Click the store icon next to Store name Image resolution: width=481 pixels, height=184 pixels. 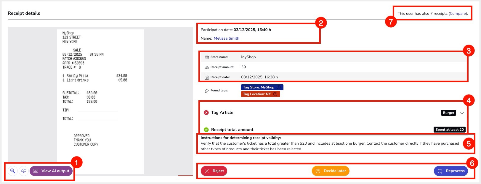(x=207, y=57)
